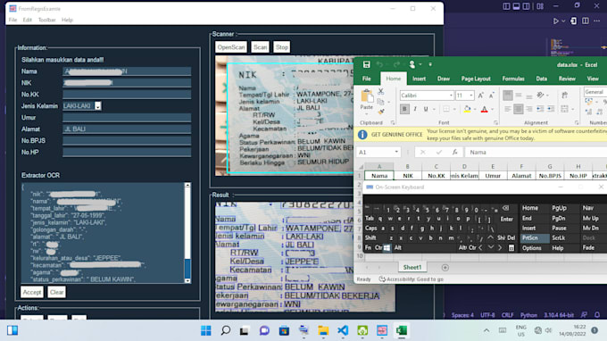The width and height of the screenshot is (607, 341).
Task: Open the font size 11 dropdown
Action: 471,96
